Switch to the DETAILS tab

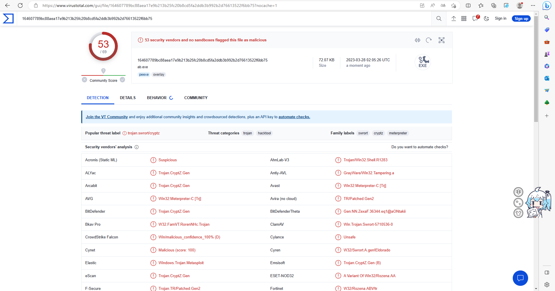[x=128, y=98]
